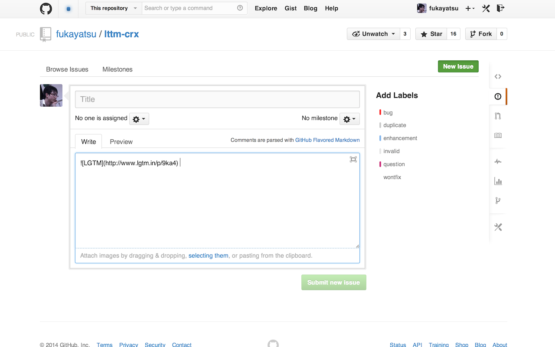This screenshot has width=555, height=347.
Task: Open Issues section in sidebar
Action: pos(498,96)
